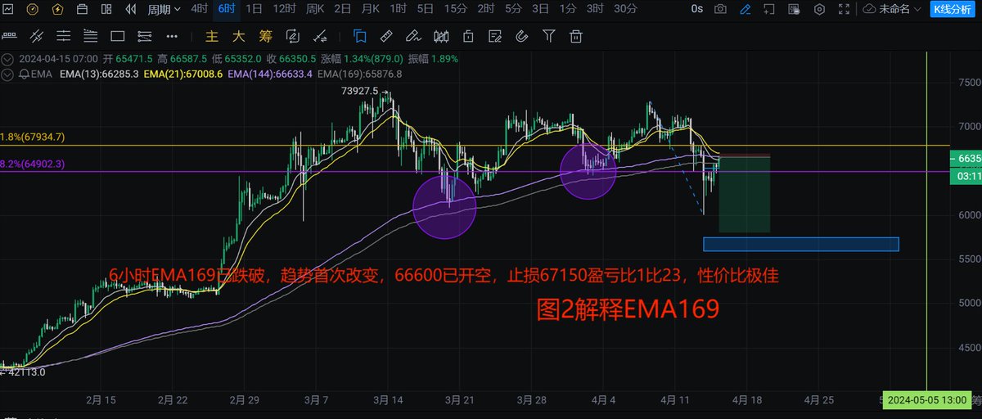This screenshot has width=982, height=419.
Task: Click the rewind double-arrow icon
Action: click(131, 10)
